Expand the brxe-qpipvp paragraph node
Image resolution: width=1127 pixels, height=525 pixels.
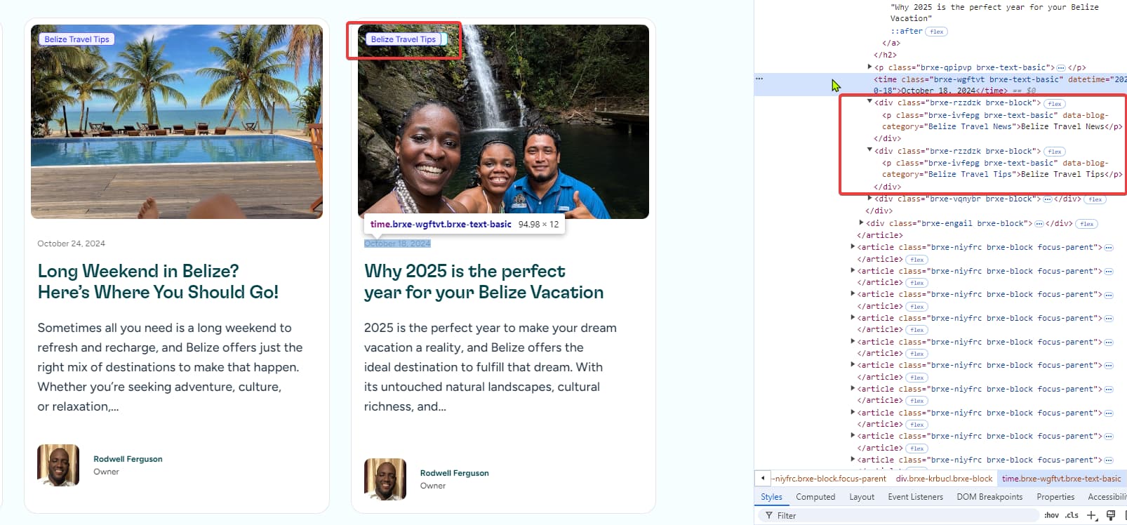[x=869, y=67]
